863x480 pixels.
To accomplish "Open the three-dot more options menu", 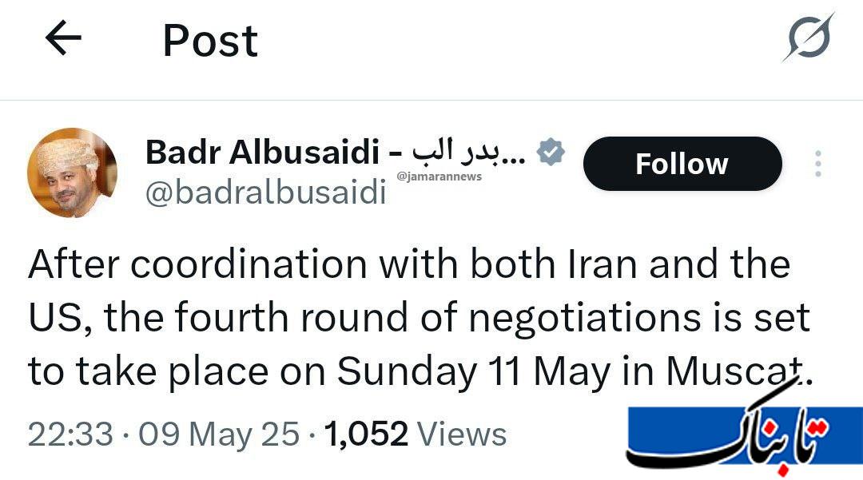I will pos(817,164).
